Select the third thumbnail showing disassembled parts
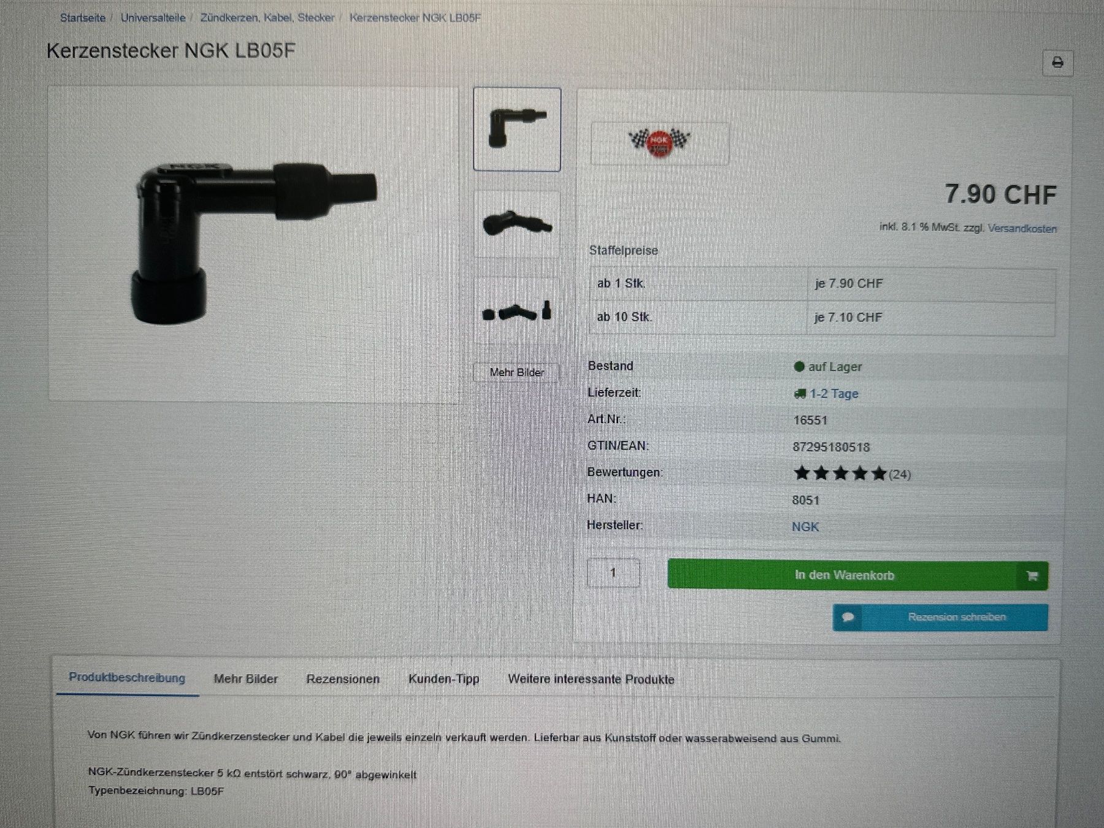The width and height of the screenshot is (1104, 828). [x=517, y=311]
